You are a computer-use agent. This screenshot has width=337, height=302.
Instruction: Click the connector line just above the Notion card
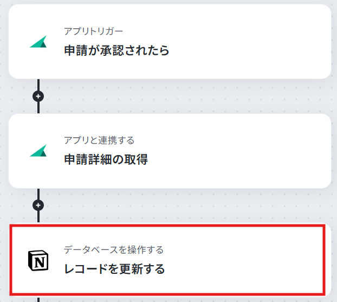(x=38, y=217)
